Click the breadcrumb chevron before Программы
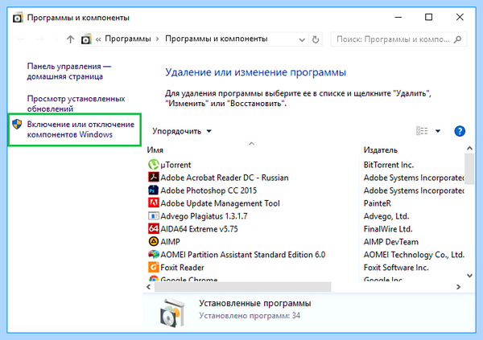The width and height of the screenshot is (483, 340). [98, 39]
